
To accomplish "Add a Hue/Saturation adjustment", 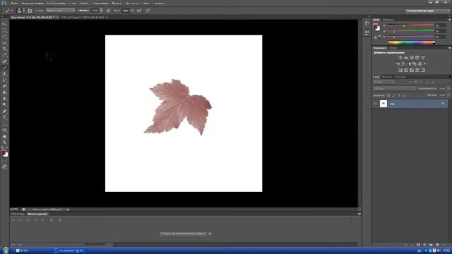I will click(x=398, y=64).
